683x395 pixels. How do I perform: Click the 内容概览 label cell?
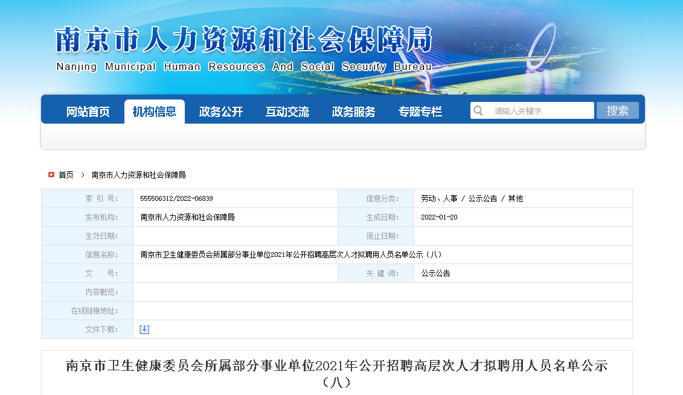point(88,292)
